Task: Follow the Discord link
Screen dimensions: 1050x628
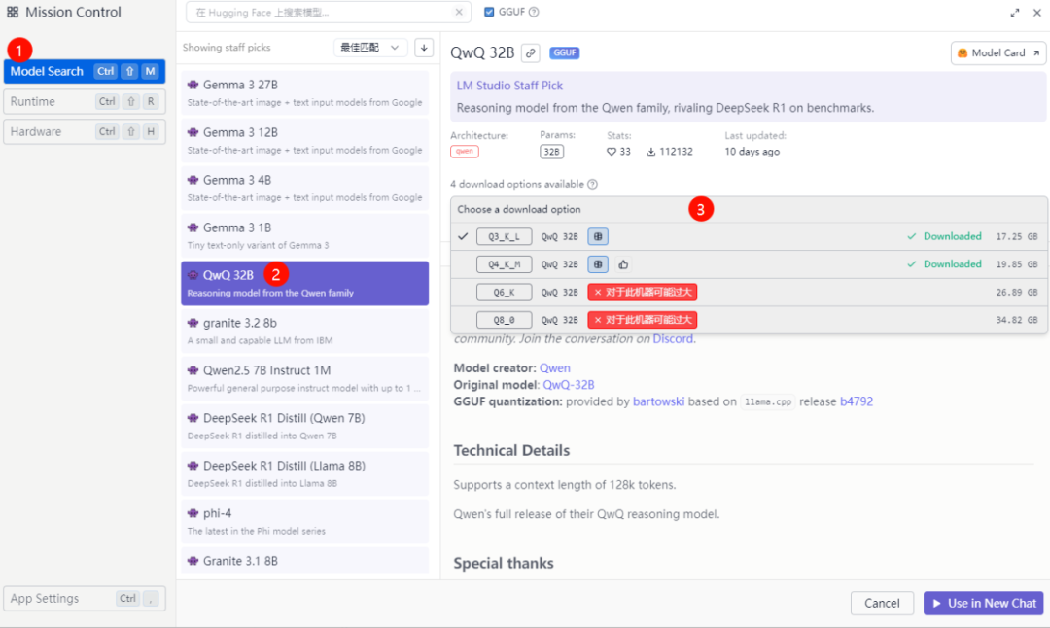Action: point(673,338)
